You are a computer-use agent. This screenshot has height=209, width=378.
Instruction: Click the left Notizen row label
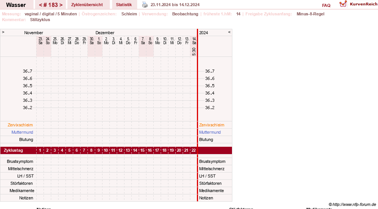(x=26, y=198)
